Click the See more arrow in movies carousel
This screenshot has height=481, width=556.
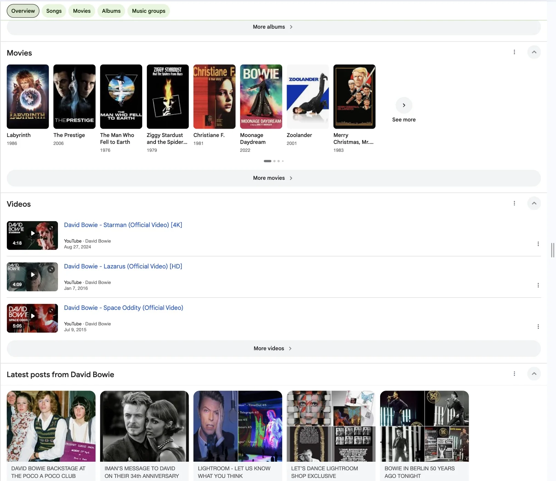click(x=404, y=105)
